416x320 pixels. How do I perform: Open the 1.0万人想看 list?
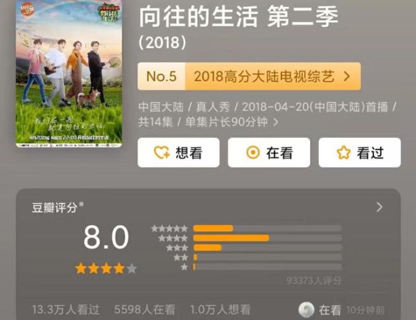(x=220, y=310)
